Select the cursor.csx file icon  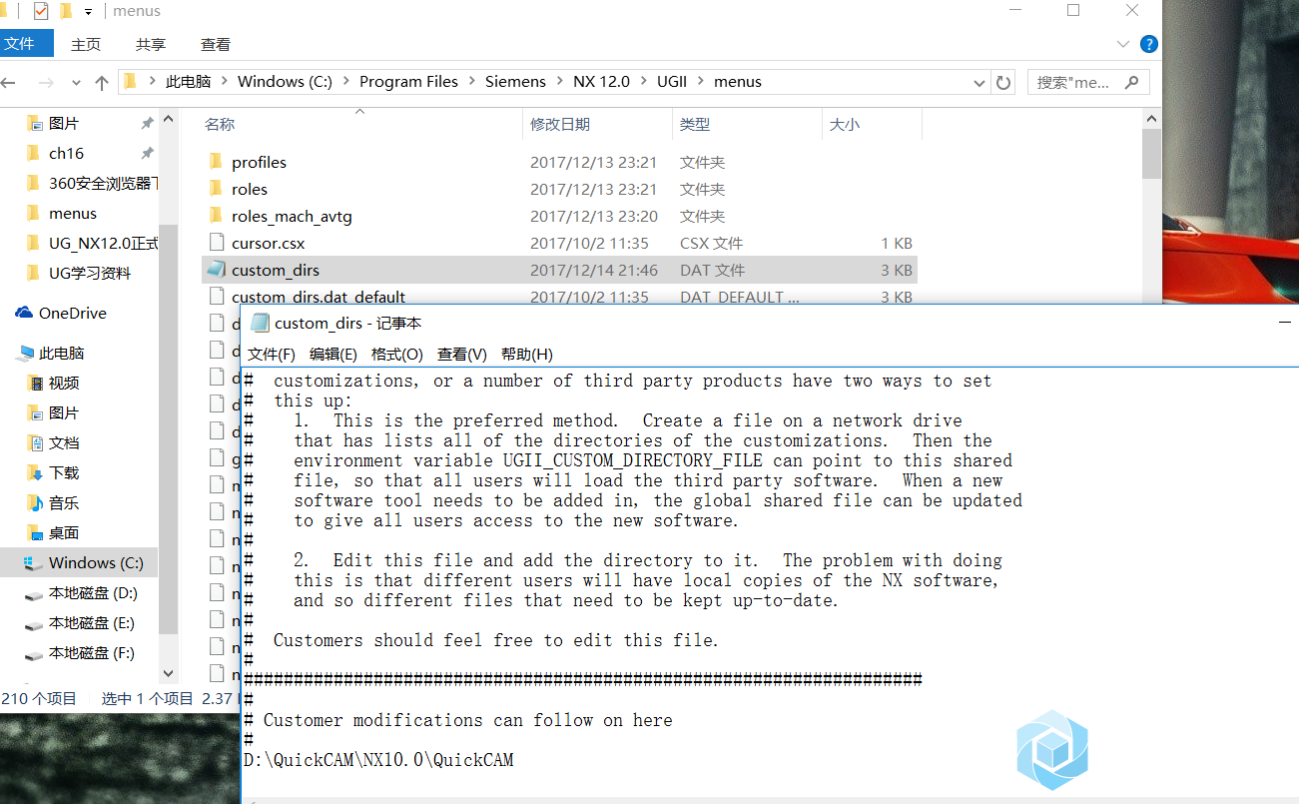[216, 243]
